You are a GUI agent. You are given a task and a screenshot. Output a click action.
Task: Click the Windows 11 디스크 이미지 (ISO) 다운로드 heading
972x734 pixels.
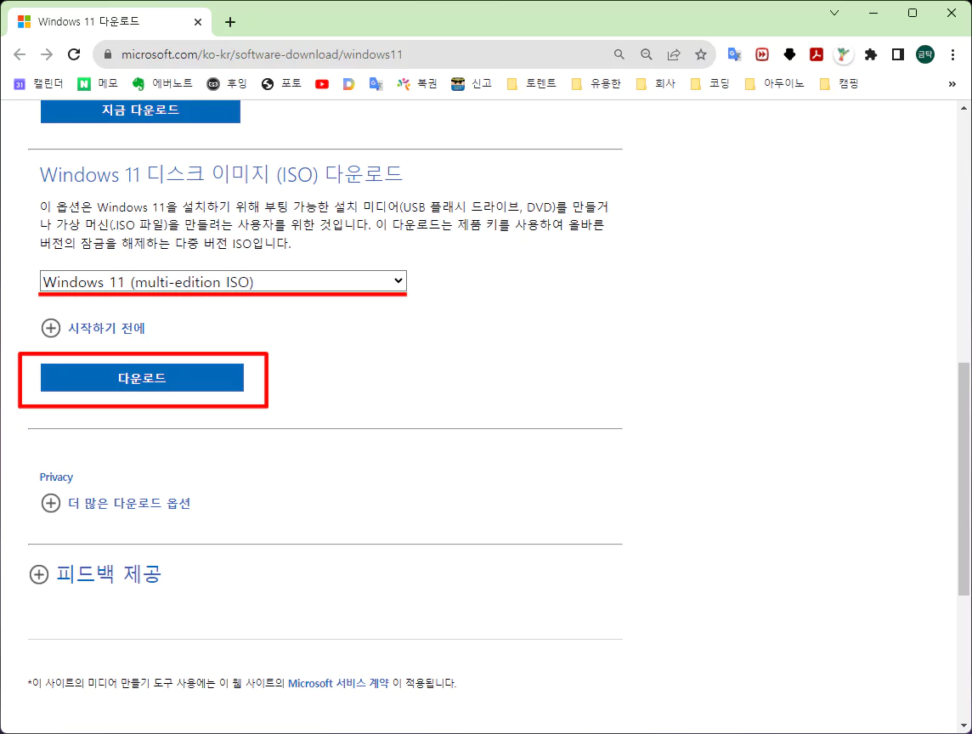[x=221, y=174]
